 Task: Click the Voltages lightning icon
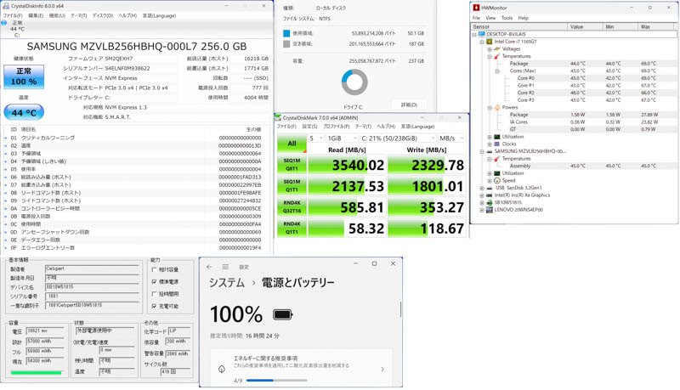coord(497,49)
